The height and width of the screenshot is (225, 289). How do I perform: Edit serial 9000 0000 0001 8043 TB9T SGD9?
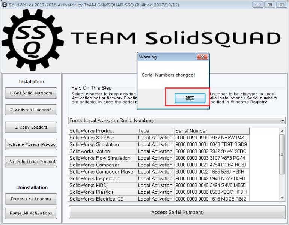click(x=212, y=144)
